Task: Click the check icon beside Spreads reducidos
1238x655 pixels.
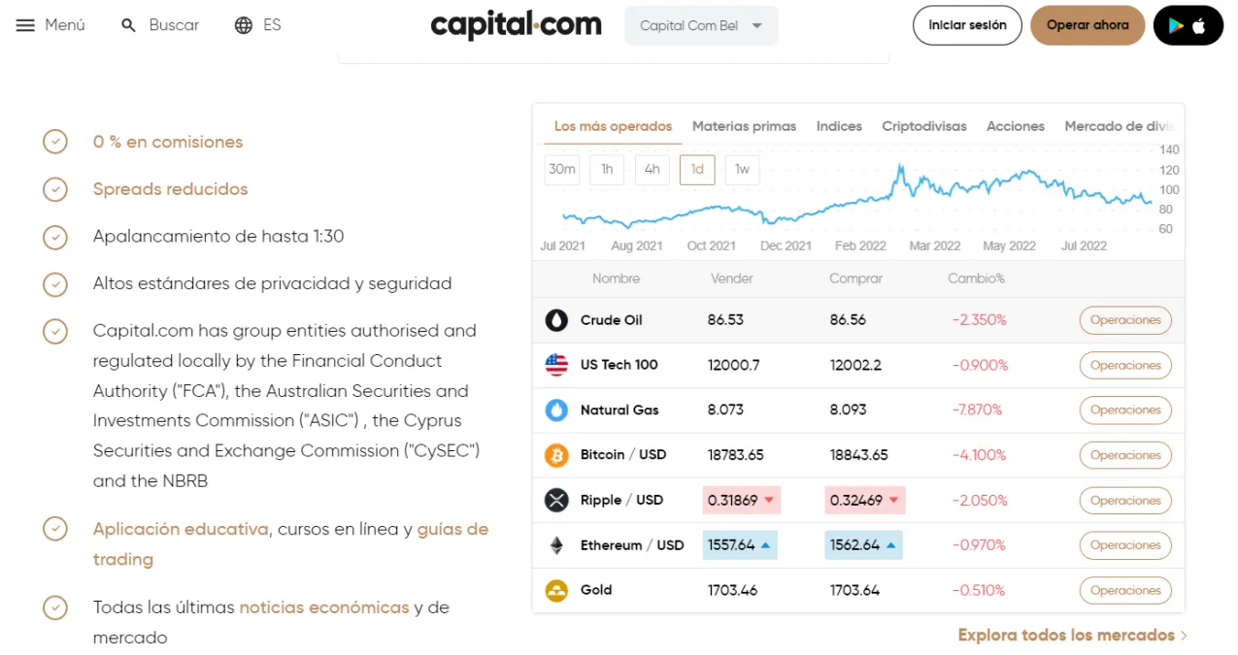Action: [x=55, y=189]
